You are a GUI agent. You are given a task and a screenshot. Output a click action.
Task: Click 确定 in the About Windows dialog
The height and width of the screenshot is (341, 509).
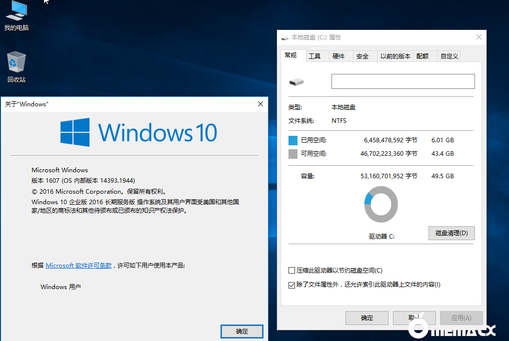point(241,331)
